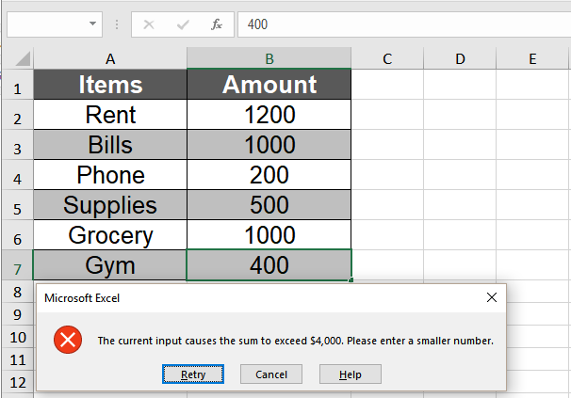The image size is (571, 398).
Task: Select the Supplies cell
Action: coord(110,205)
